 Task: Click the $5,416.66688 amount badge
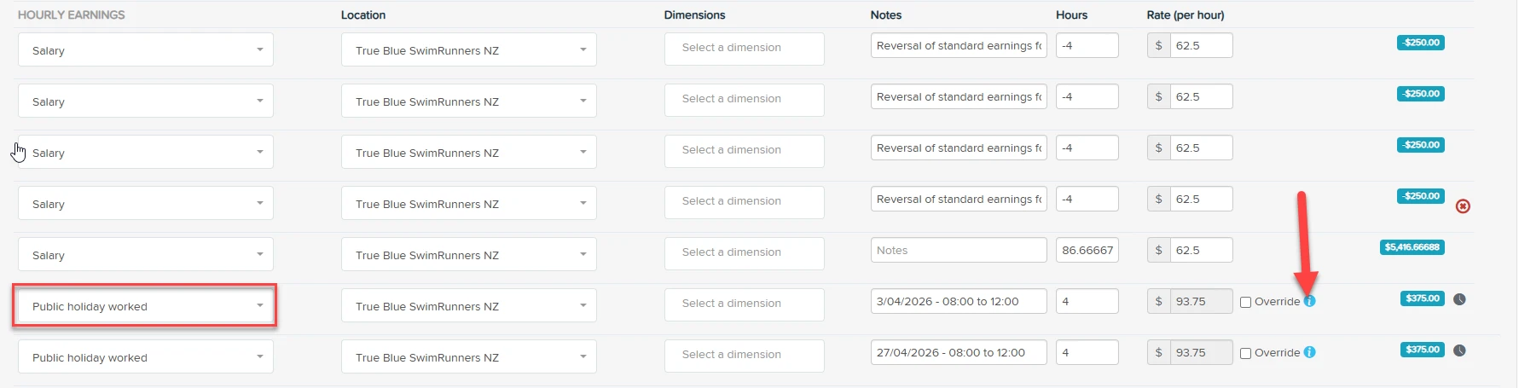tap(1412, 247)
